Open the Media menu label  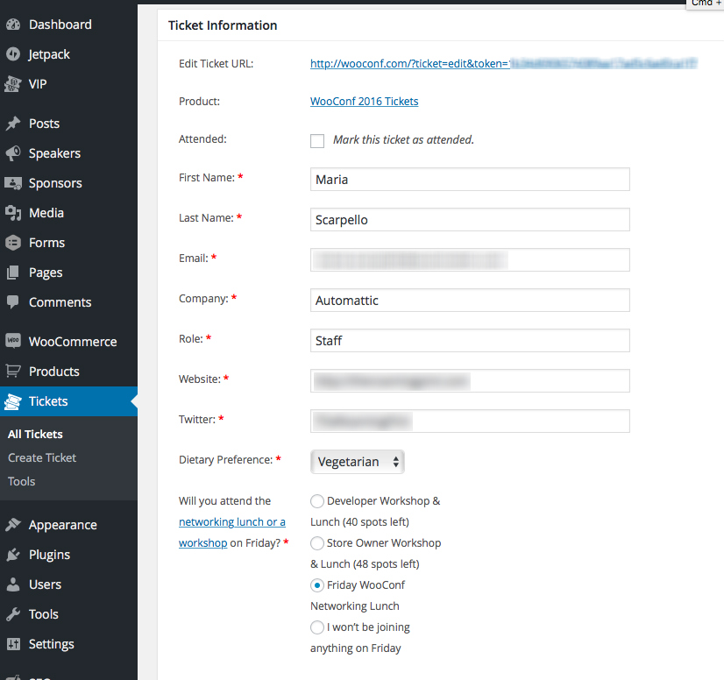[46, 213]
